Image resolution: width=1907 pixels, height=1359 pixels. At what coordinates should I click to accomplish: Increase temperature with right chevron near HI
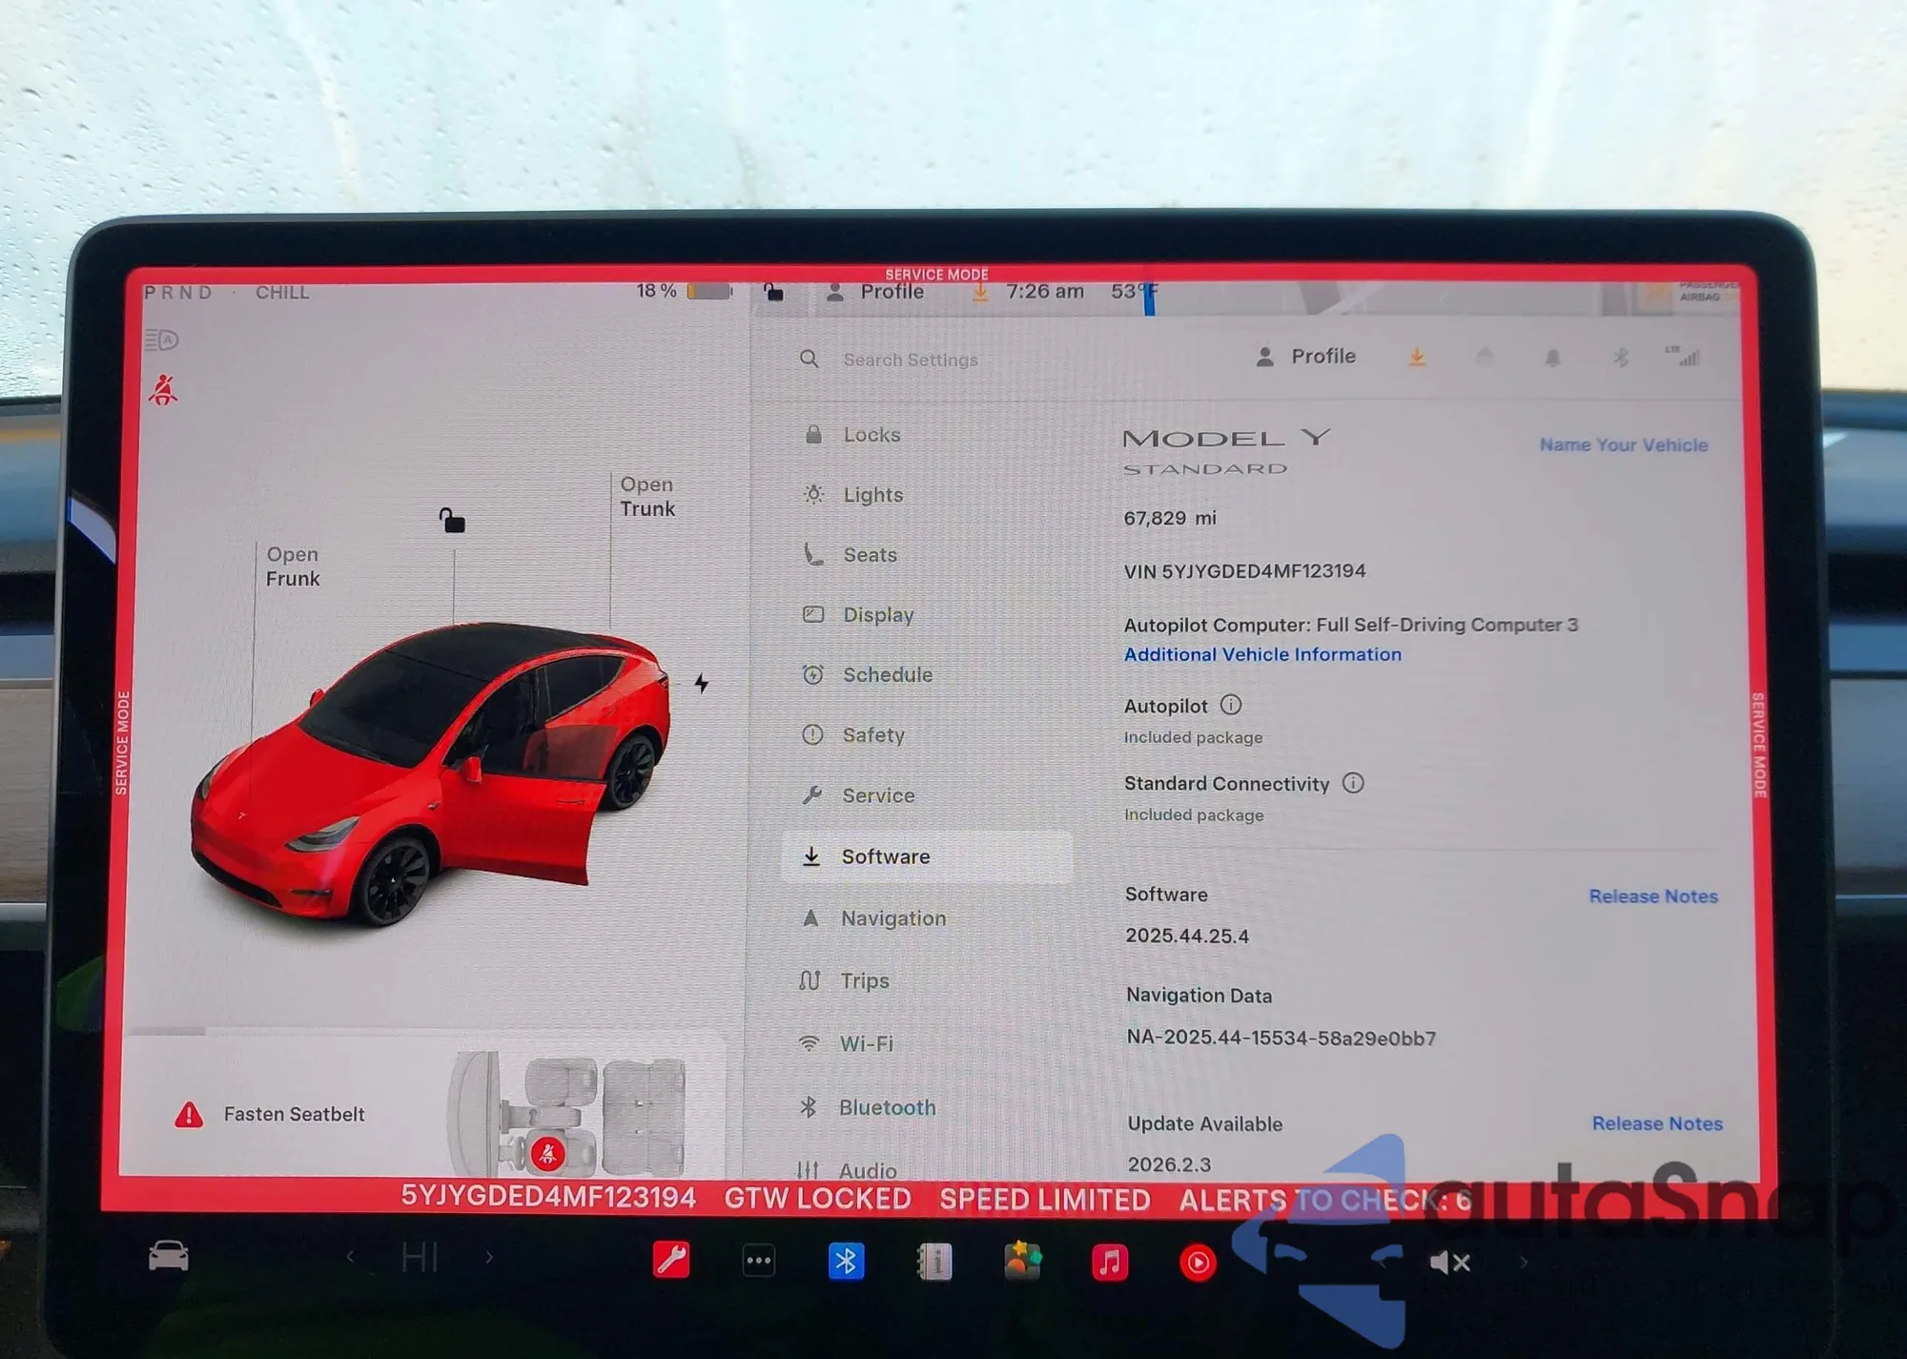click(489, 1258)
